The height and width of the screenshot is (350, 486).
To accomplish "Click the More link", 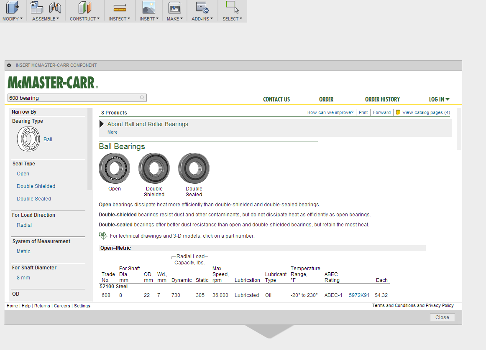I will [112, 132].
